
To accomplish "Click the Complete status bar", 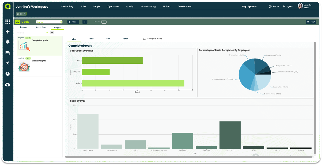I will pos(96,72).
